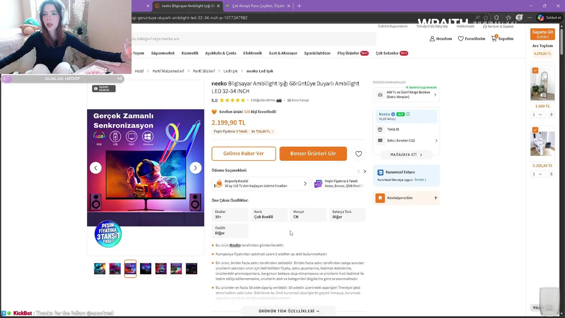Click Benzer Ürünleri Gör button

tap(313, 154)
